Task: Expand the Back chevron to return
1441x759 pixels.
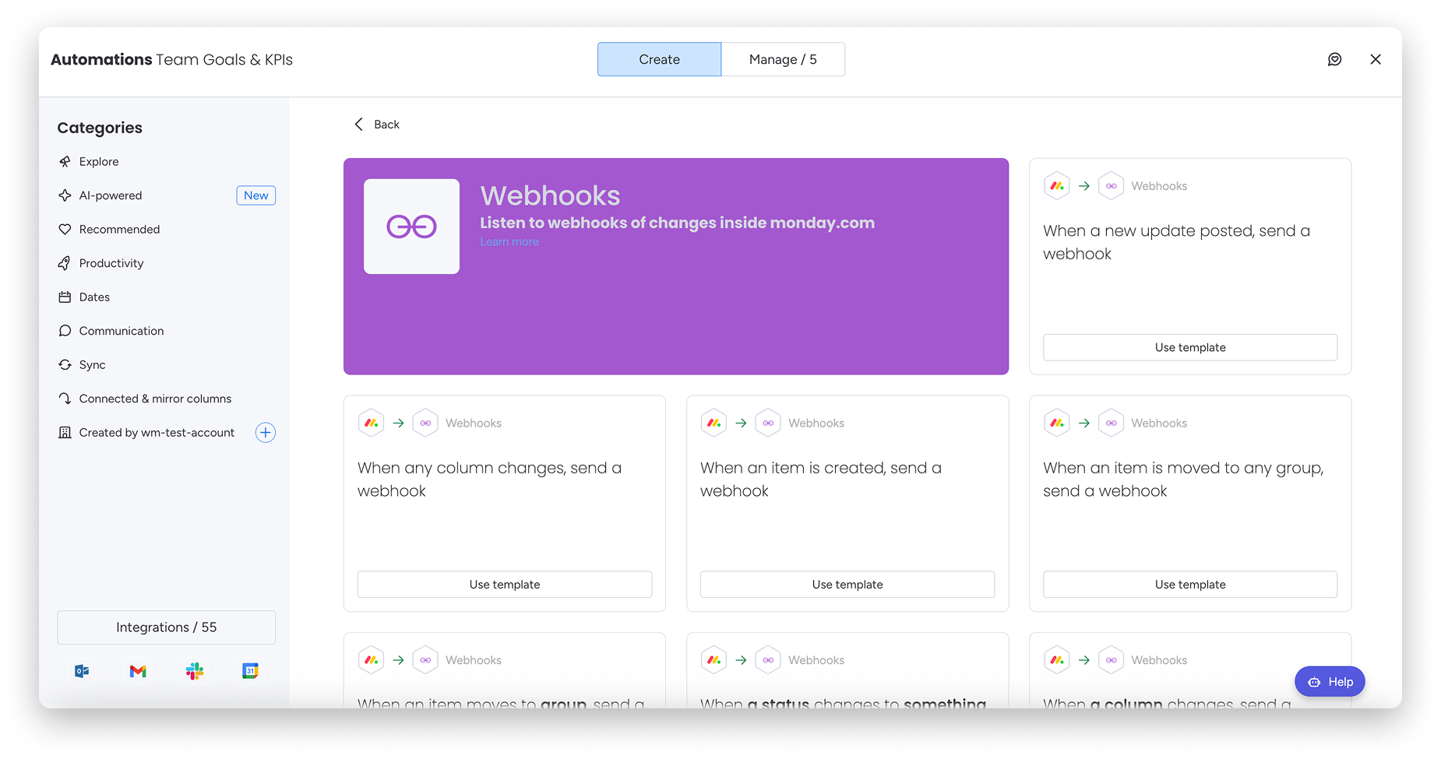Action: [358, 124]
